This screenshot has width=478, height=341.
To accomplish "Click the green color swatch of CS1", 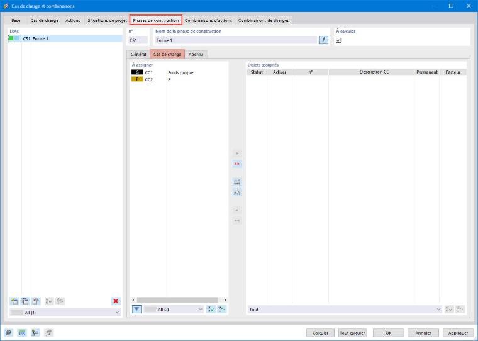I will click(x=11, y=38).
